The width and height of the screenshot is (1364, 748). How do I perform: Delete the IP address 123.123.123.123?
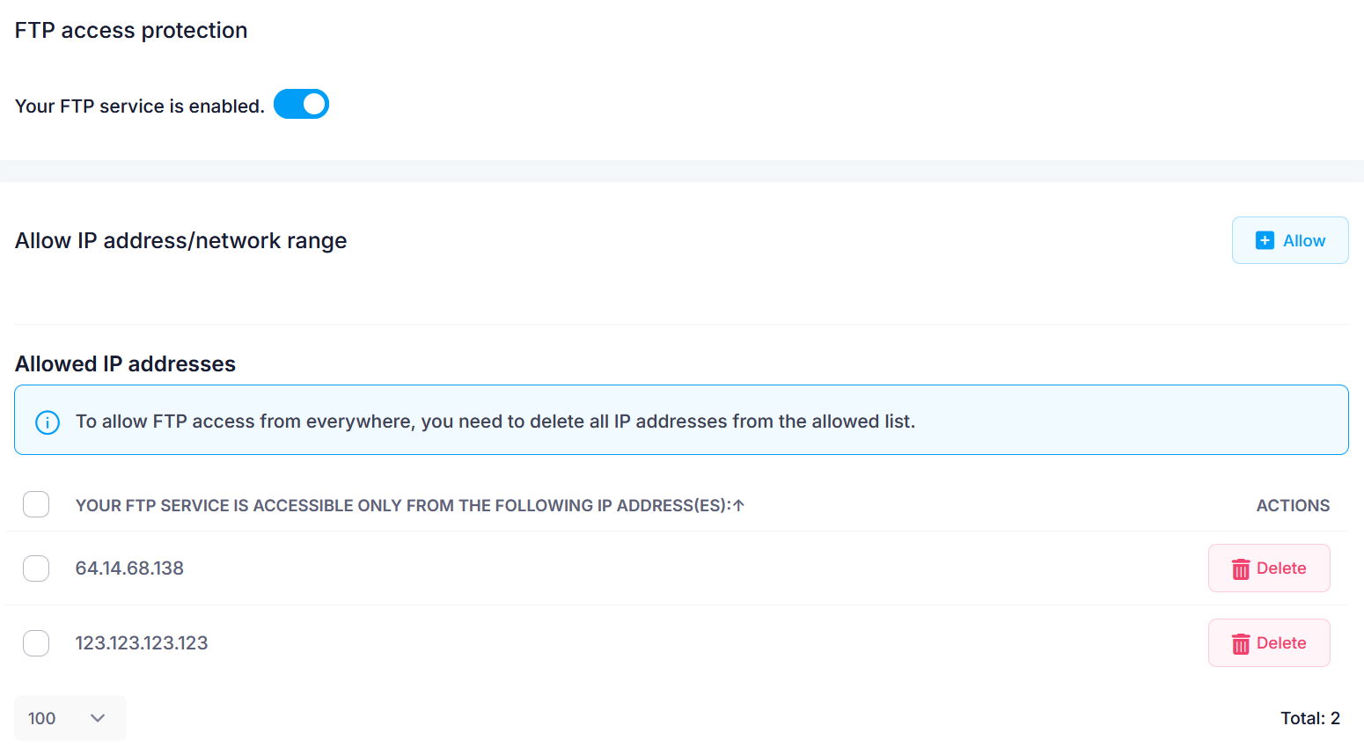pos(1269,643)
